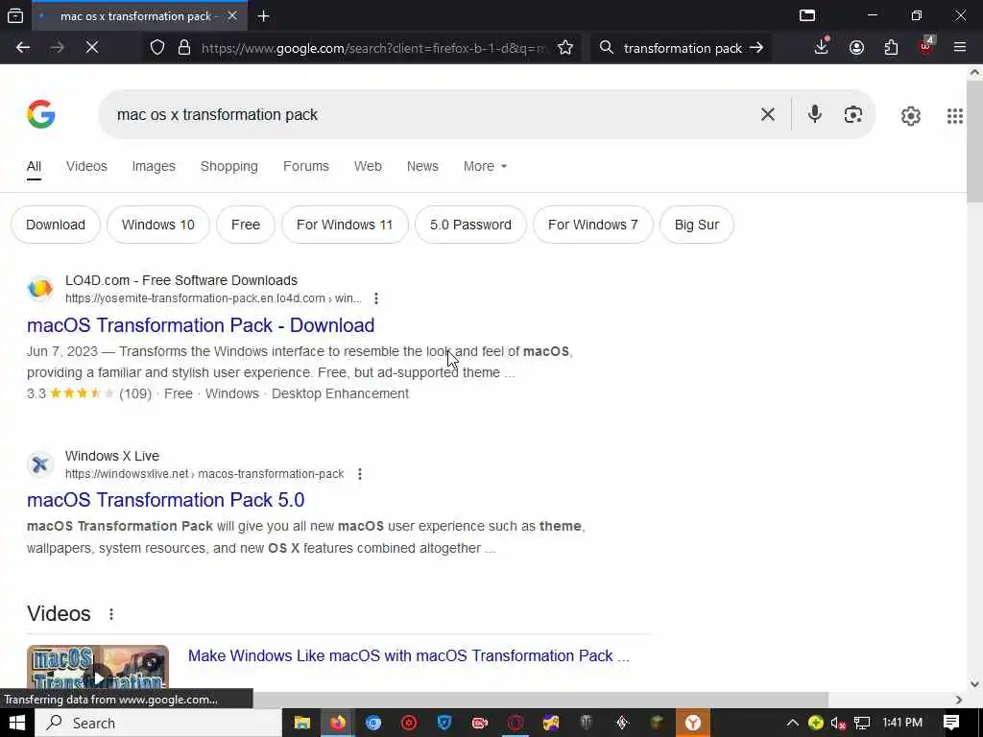This screenshot has height=737, width=983.
Task: Select the Download suggestion chip
Action: pos(55,225)
